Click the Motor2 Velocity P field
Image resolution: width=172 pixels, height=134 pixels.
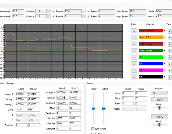(x=35, y=94)
